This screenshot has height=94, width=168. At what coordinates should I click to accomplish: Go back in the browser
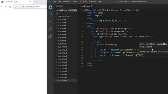tap(1, 7)
